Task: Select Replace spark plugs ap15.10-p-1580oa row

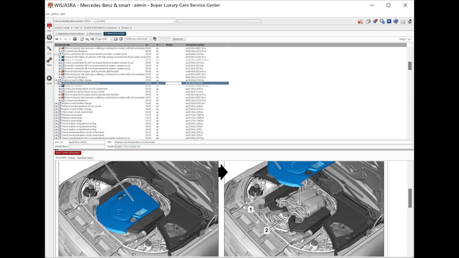Action: [142, 115]
